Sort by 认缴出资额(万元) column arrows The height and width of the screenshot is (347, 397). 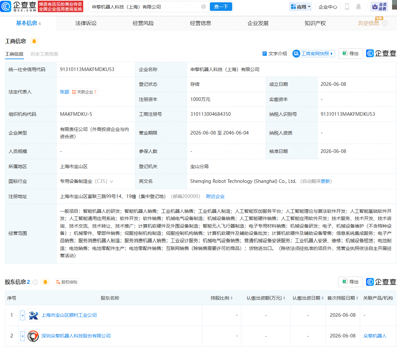[284, 298]
